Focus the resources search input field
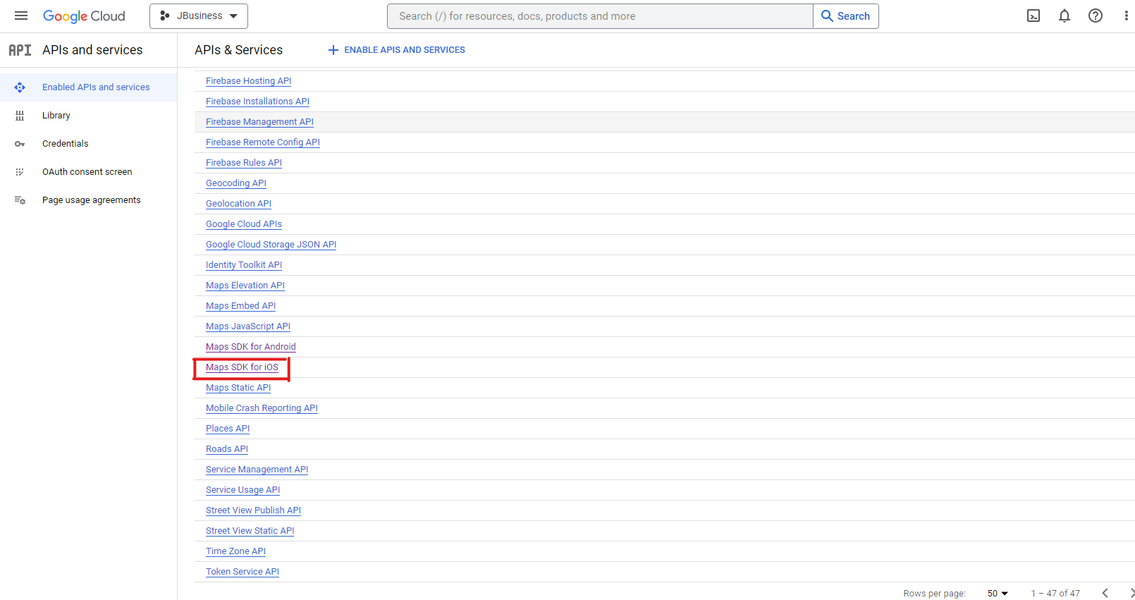Screen dimensions: 1135x600 599,16
